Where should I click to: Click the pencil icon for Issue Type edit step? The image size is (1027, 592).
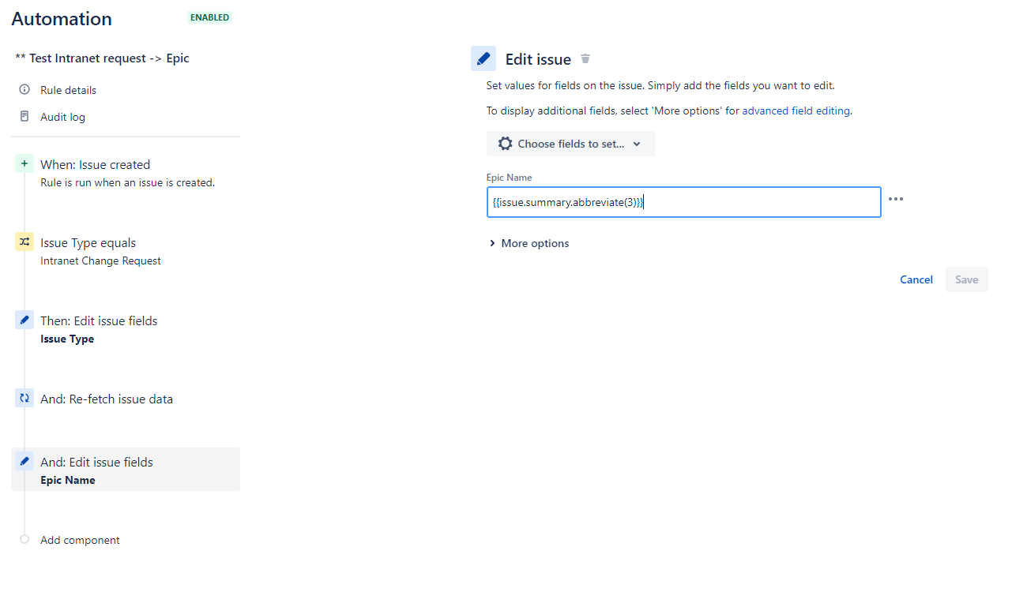(24, 320)
